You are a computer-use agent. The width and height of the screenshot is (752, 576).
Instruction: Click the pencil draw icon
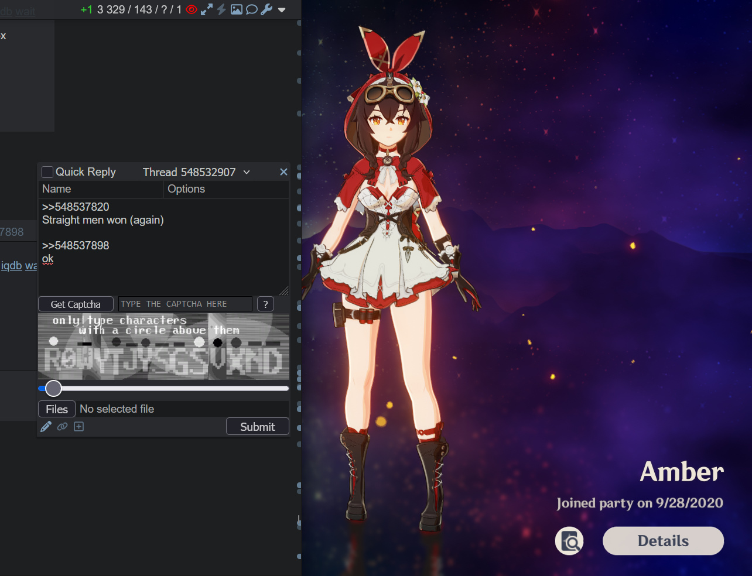tap(46, 427)
